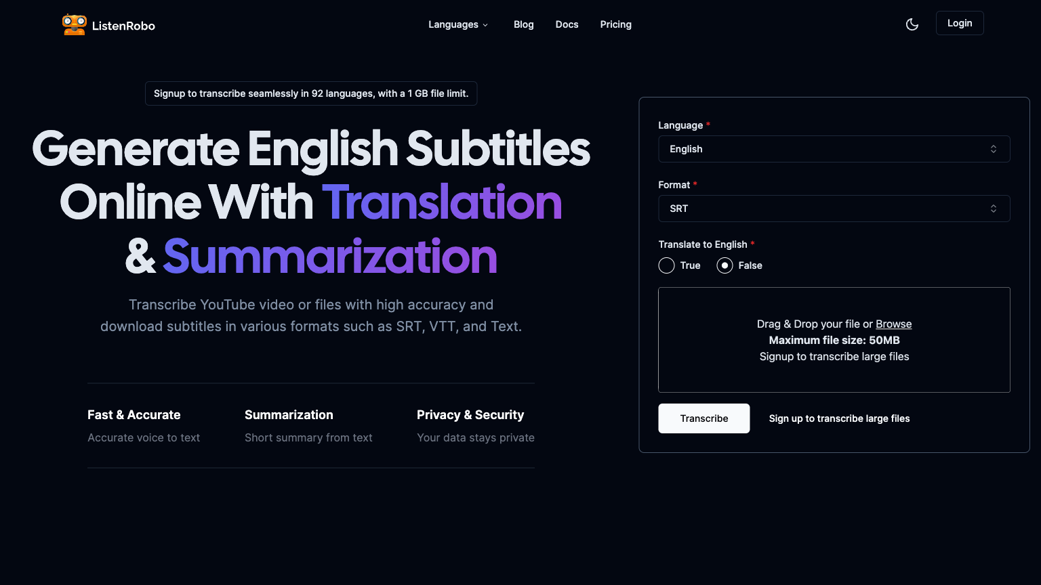Select False for Translate to English
The width and height of the screenshot is (1041, 585).
click(724, 265)
